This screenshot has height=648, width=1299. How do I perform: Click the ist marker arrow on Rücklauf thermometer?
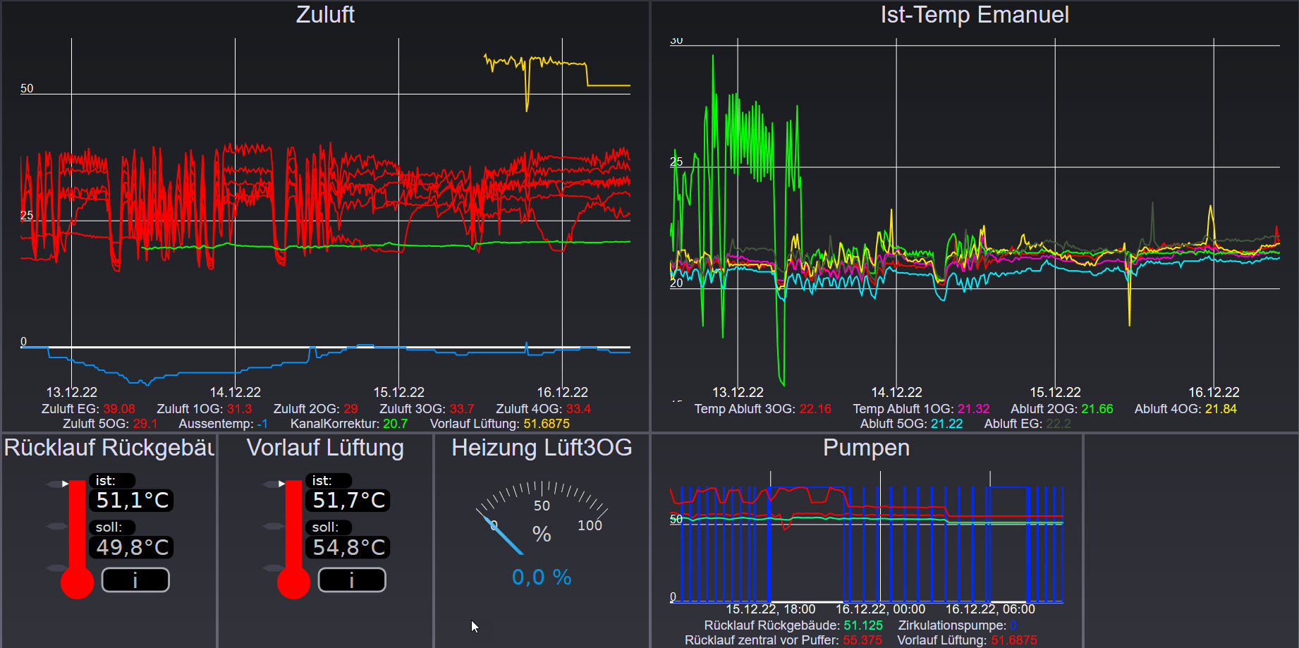(65, 484)
